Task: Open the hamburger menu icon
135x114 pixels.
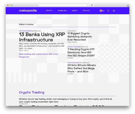Action: pos(114,11)
